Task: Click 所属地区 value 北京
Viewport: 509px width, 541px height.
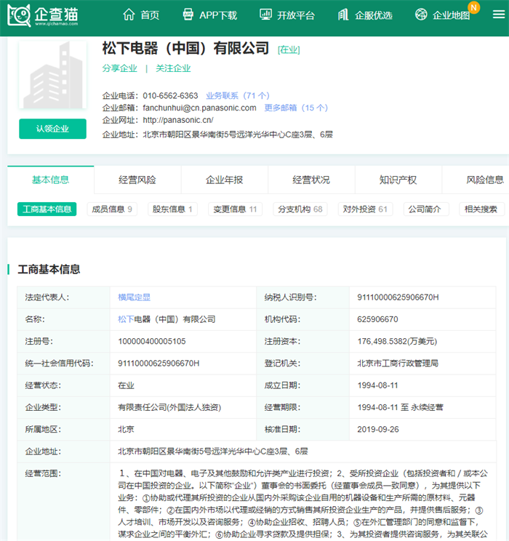Action: point(126,429)
